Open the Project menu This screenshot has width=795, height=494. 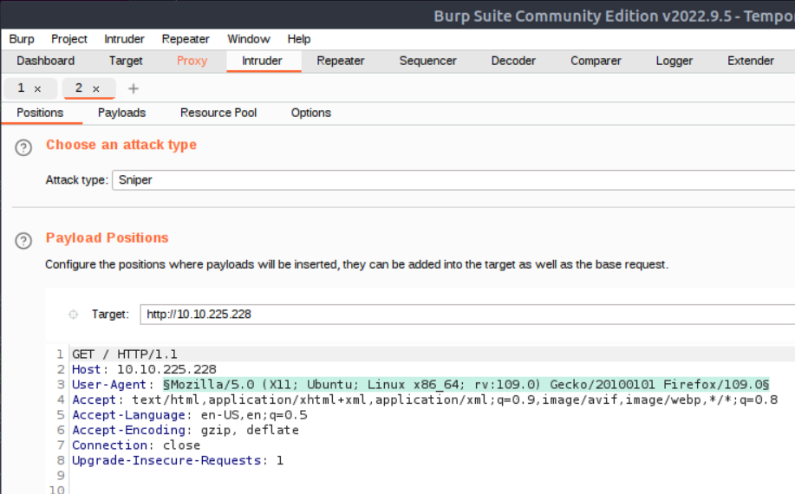point(68,39)
